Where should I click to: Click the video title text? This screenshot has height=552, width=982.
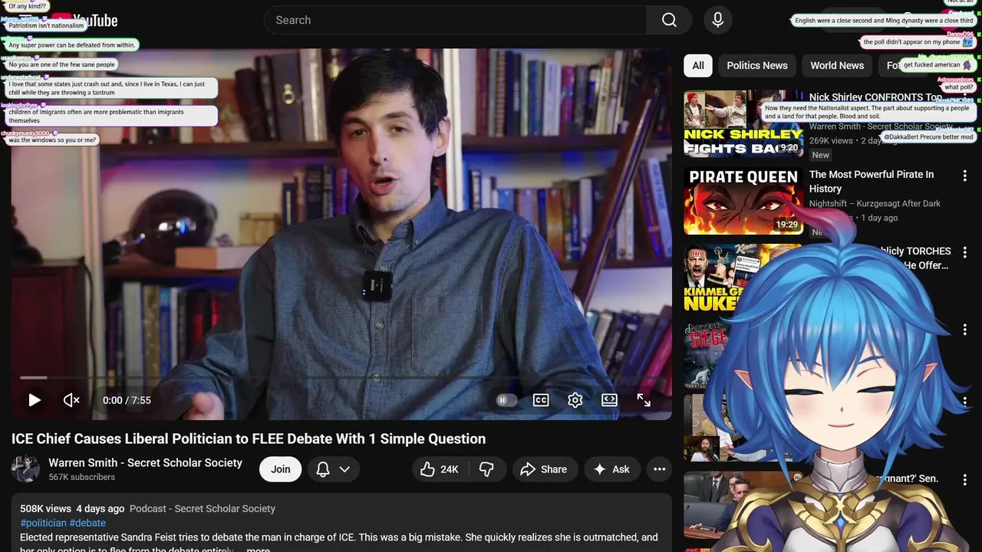tap(249, 439)
